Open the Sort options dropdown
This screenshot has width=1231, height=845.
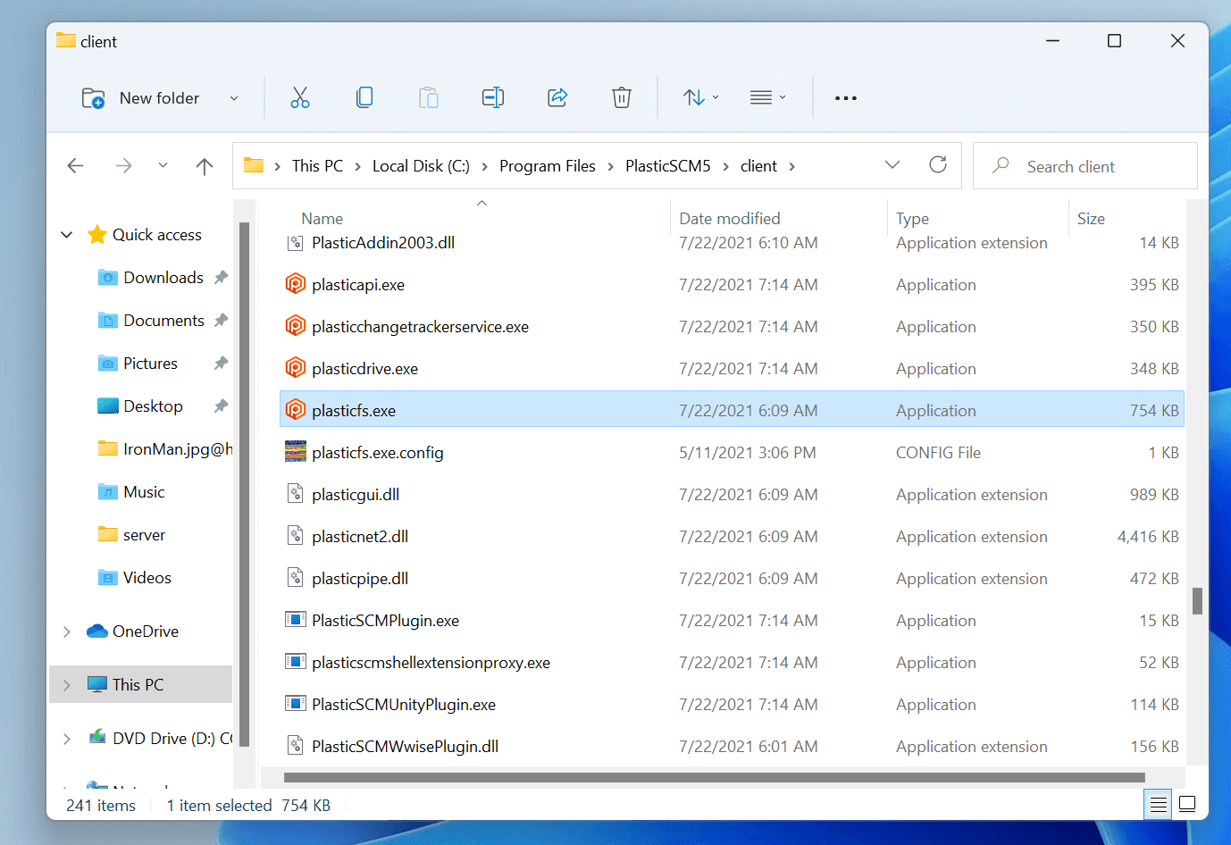(x=699, y=97)
